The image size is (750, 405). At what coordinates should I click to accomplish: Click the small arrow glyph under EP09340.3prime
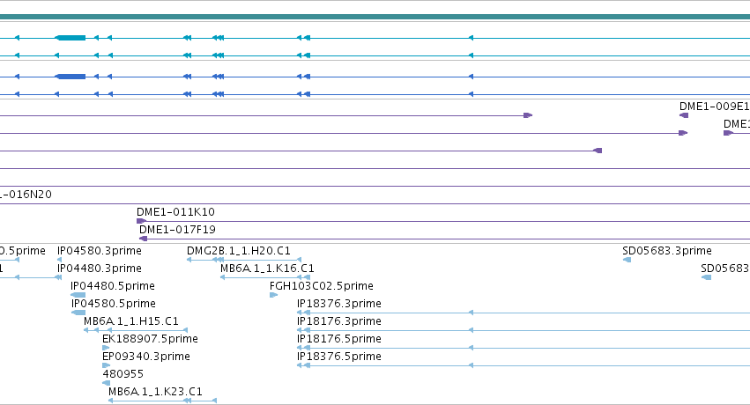106,366
